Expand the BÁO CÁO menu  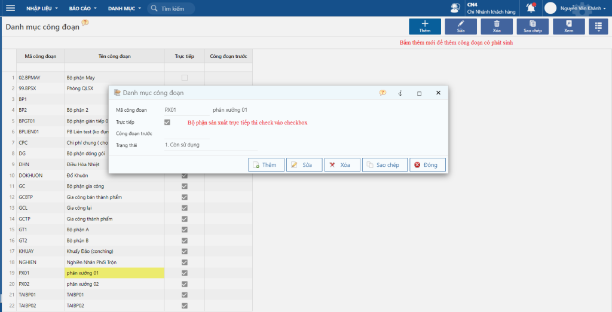tap(82, 8)
